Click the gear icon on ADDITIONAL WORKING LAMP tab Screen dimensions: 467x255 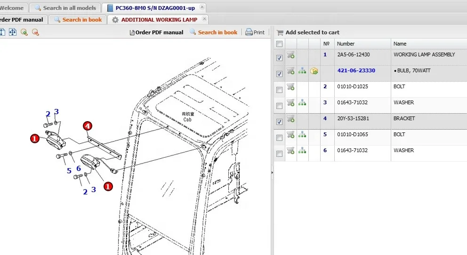tap(115, 20)
